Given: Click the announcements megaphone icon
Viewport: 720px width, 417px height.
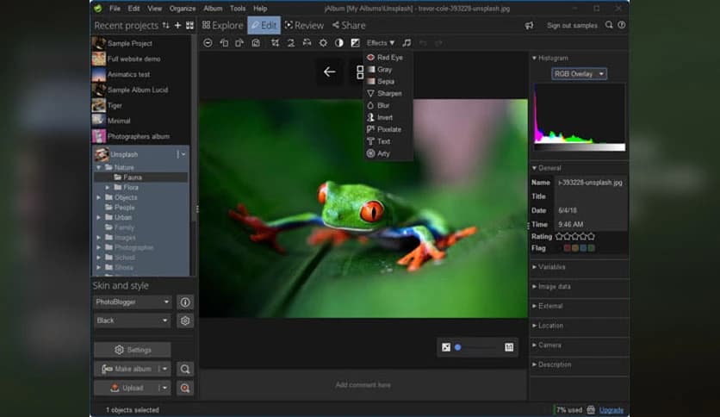Looking at the screenshot, I should [529, 26].
